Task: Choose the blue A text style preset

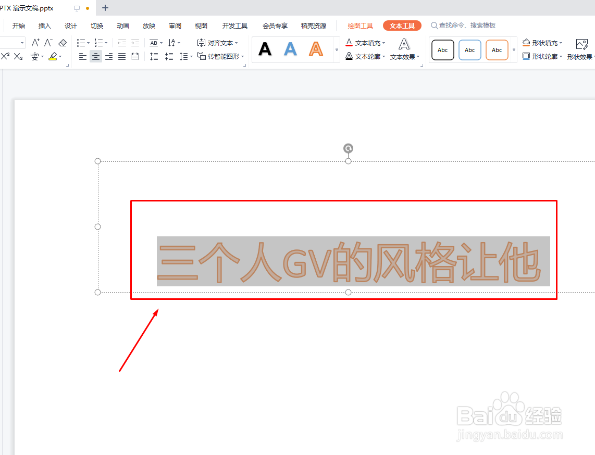Action: click(290, 49)
